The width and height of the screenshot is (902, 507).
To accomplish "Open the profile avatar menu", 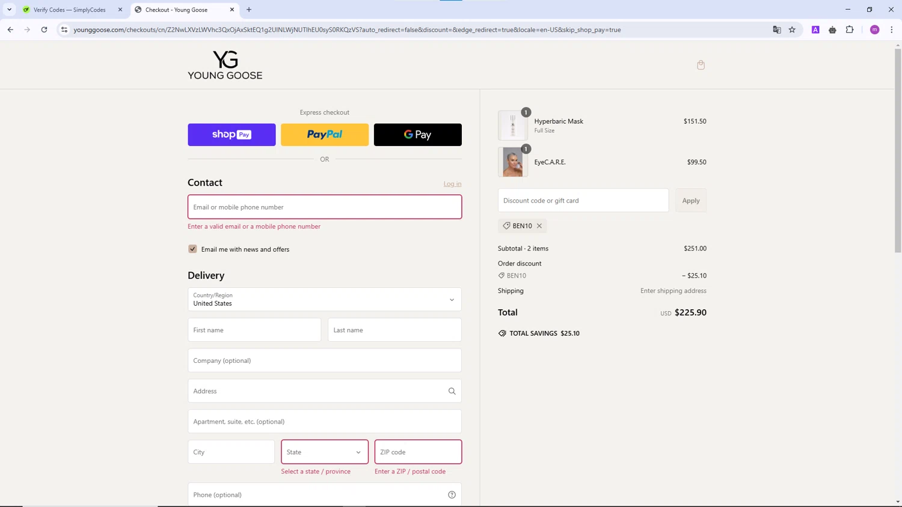I will tap(875, 29).
